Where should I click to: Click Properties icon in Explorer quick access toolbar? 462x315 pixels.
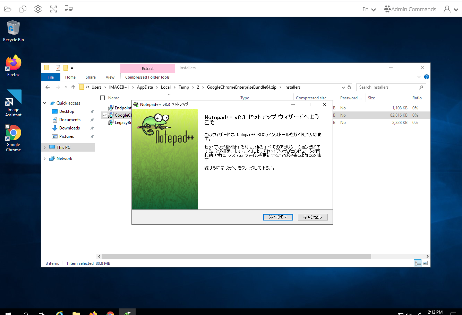(x=58, y=68)
